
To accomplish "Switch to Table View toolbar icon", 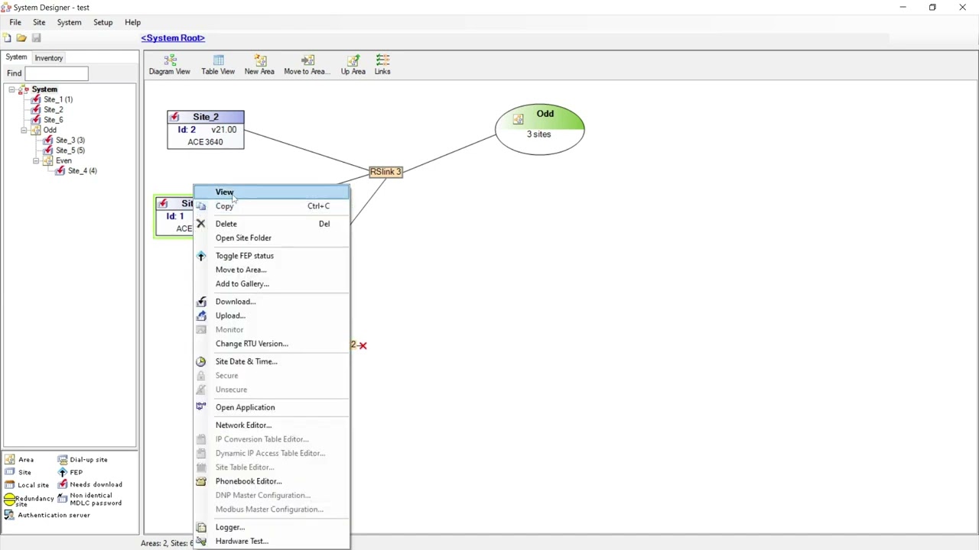I will pyautogui.click(x=218, y=65).
